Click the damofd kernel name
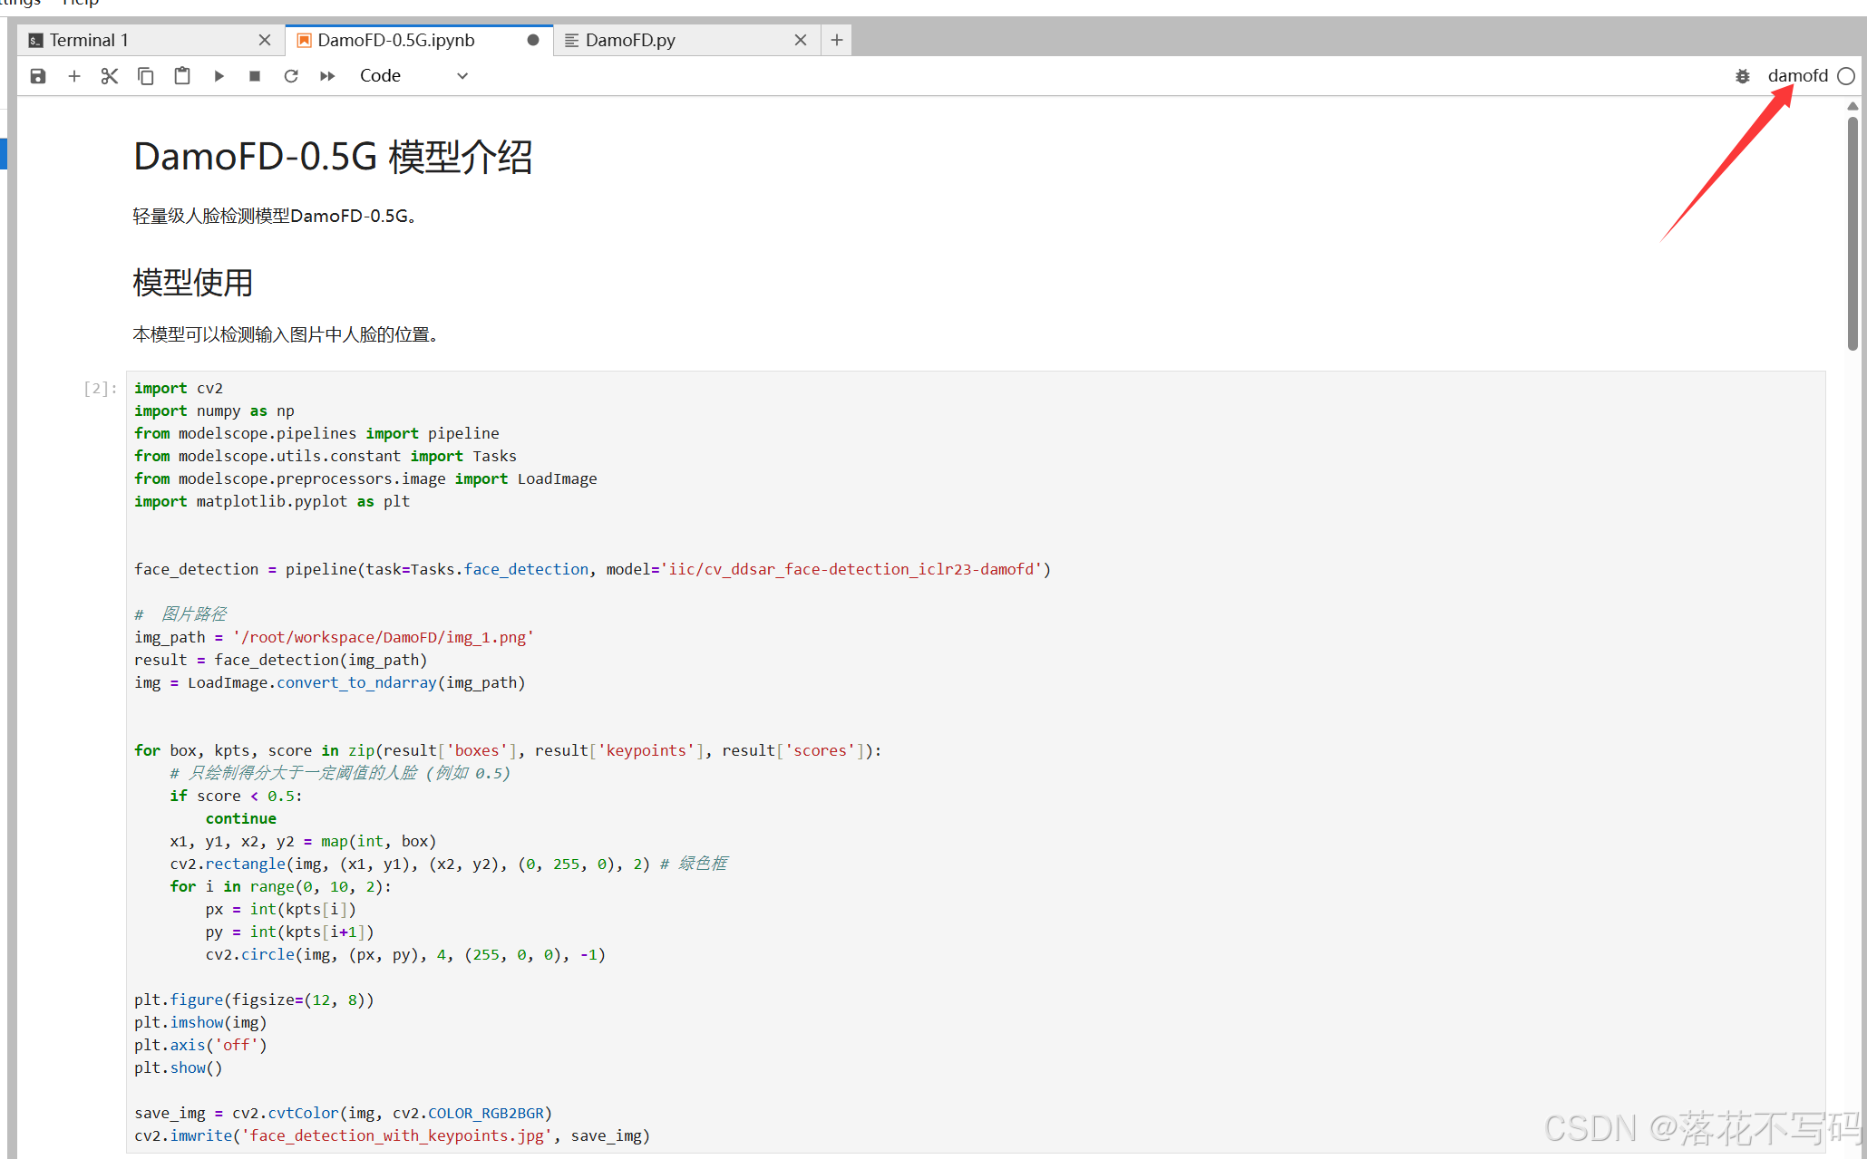 click(x=1797, y=76)
